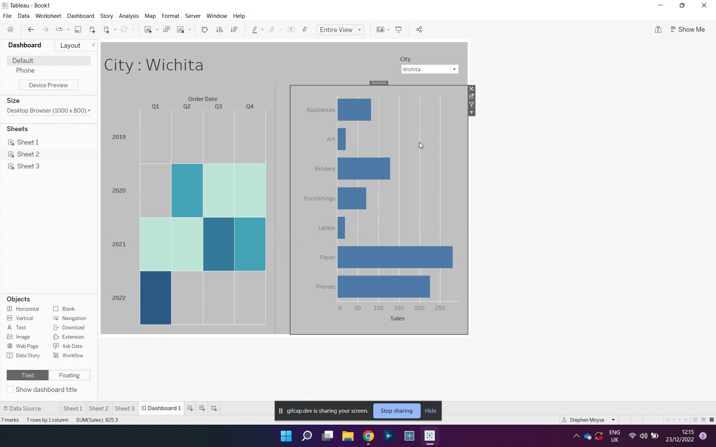Click Use as Filter funnel icon

point(471,105)
